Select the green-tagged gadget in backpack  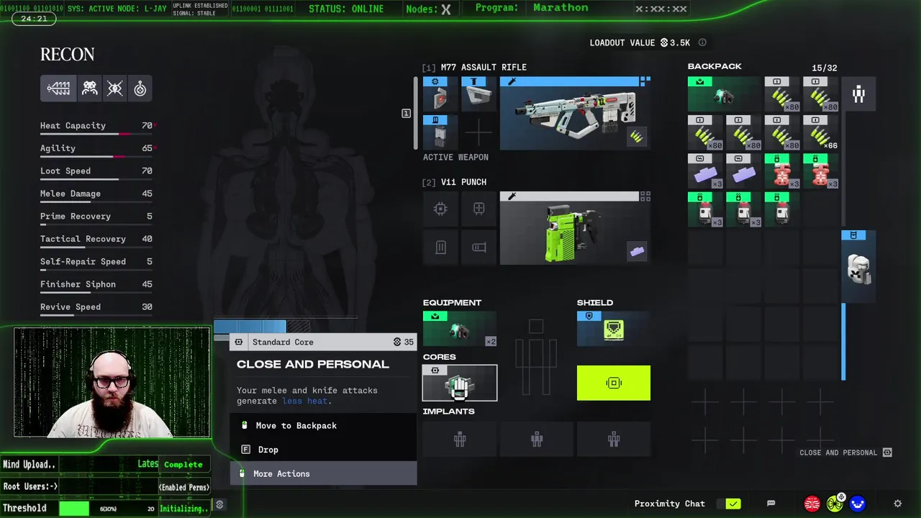[724, 94]
